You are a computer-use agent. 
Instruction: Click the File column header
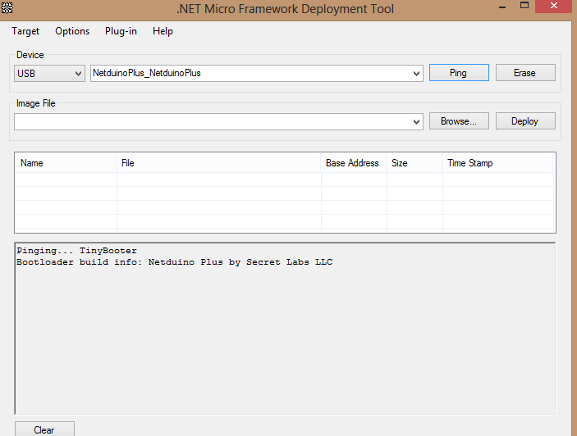click(x=218, y=163)
